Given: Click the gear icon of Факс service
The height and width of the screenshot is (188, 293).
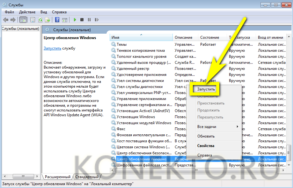Looking at the screenshot, I should (113, 129).
